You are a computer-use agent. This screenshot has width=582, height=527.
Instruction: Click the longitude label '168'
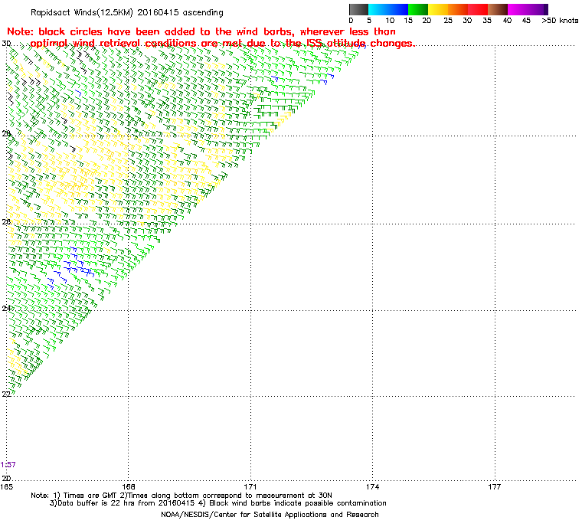129,487
